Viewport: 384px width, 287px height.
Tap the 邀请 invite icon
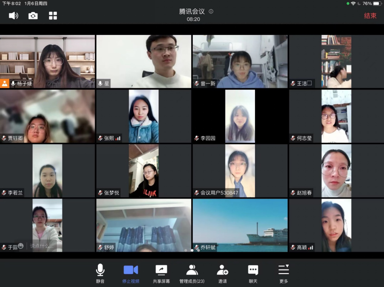[223, 273]
